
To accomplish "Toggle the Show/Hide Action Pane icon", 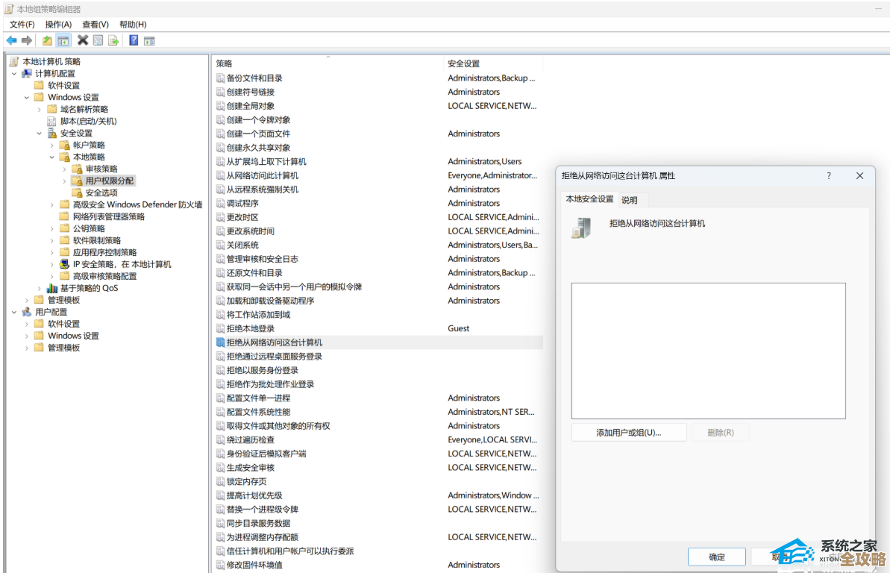I will pyautogui.click(x=149, y=40).
